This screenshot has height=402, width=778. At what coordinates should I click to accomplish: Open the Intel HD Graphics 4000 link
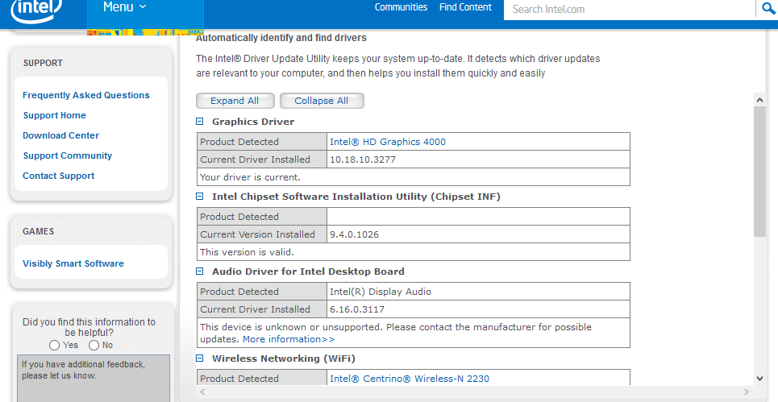pos(388,142)
